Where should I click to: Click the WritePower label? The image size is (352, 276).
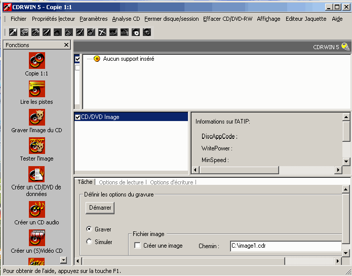point(217,148)
